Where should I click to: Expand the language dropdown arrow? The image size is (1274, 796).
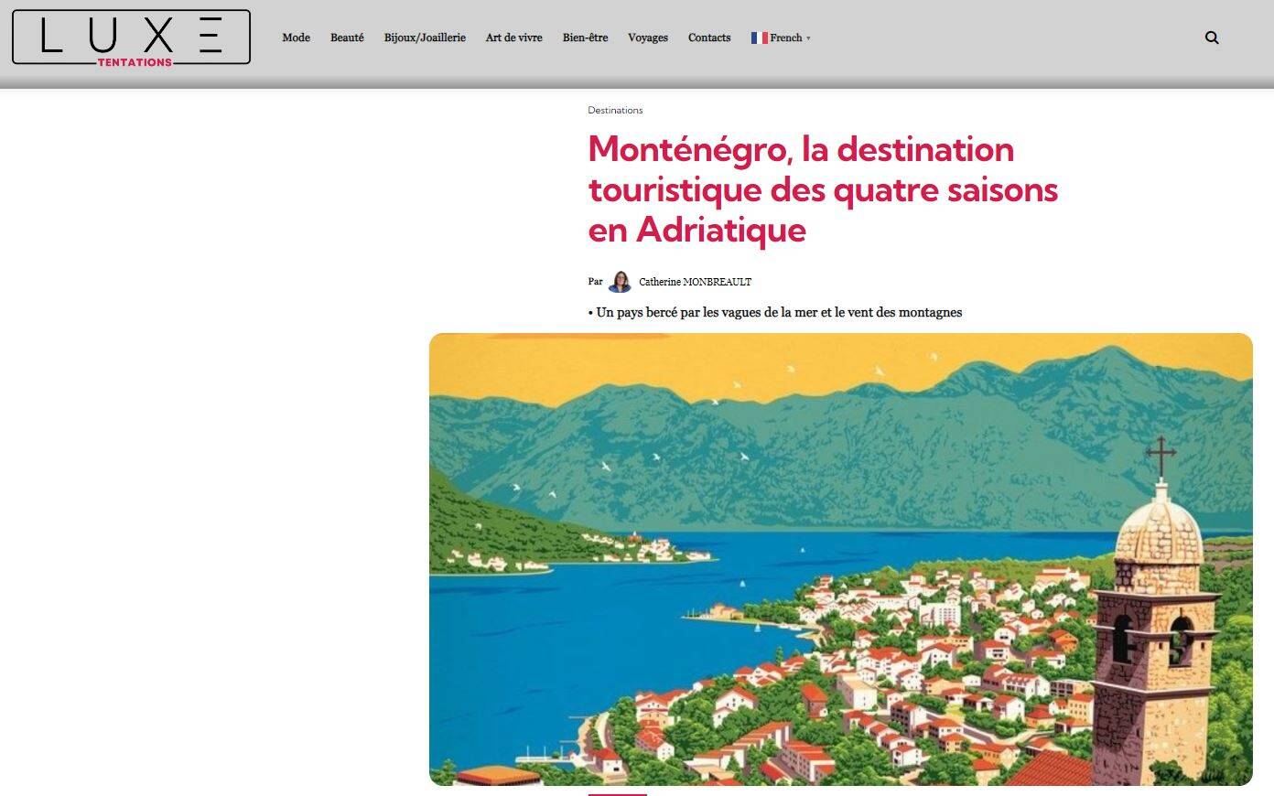tap(808, 38)
